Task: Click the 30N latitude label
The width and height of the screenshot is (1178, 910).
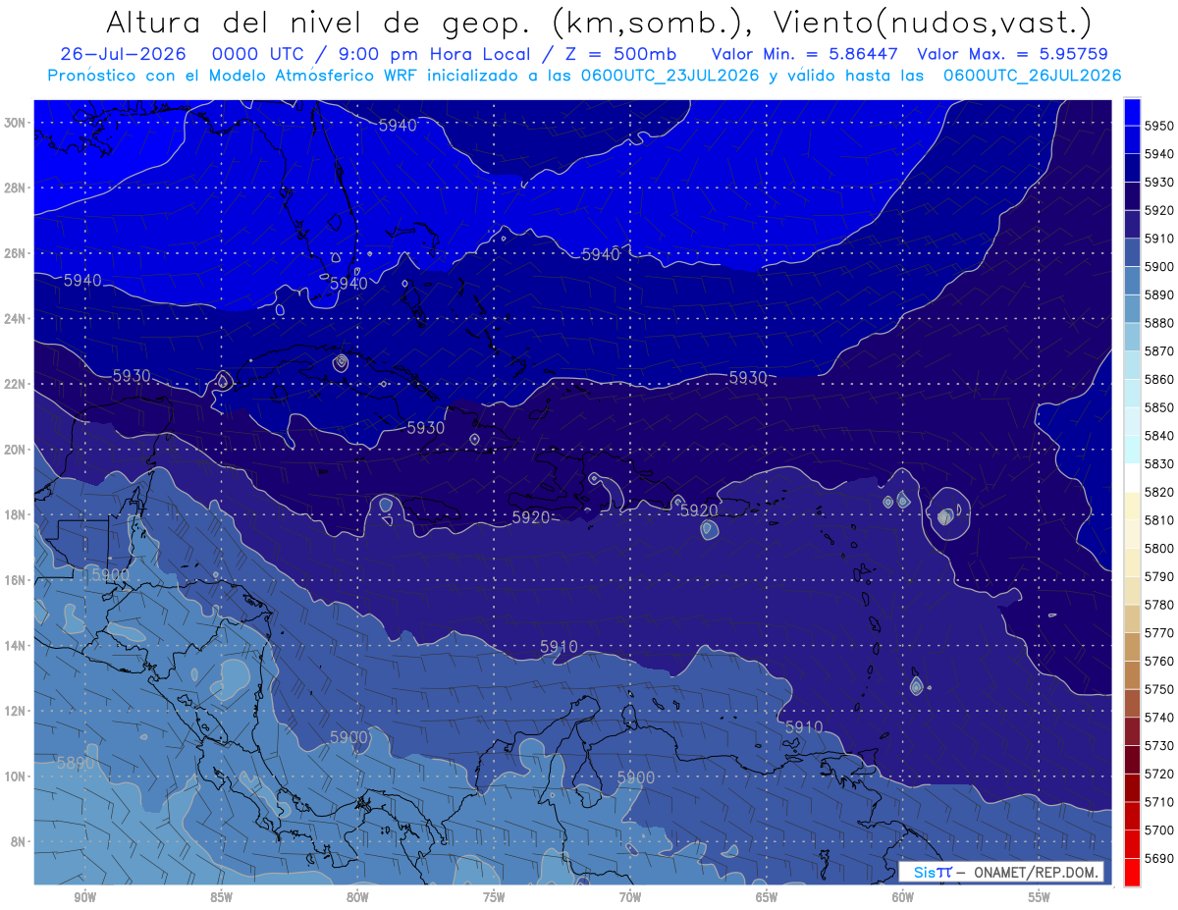Action: point(14,122)
